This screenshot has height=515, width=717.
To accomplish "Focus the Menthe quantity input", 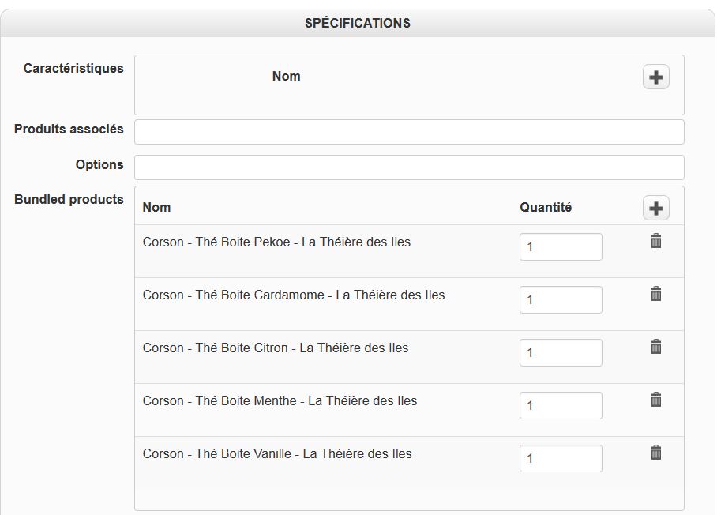I will [561, 406].
